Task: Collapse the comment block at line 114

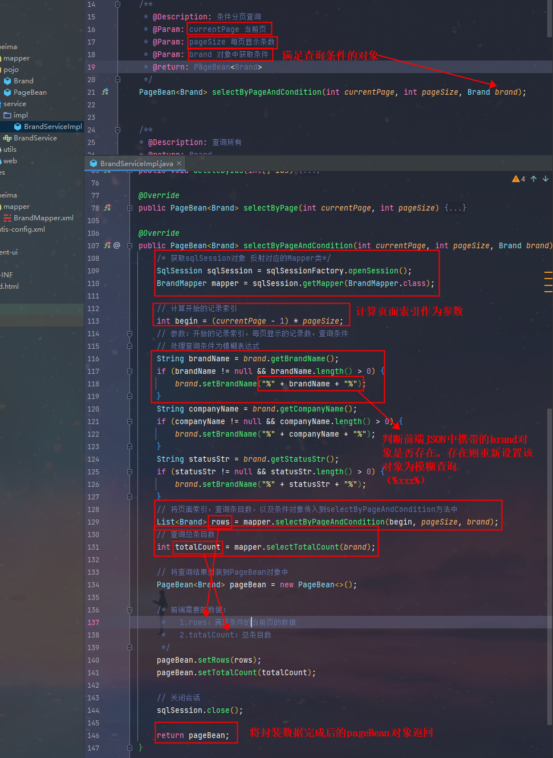Action: (x=129, y=333)
